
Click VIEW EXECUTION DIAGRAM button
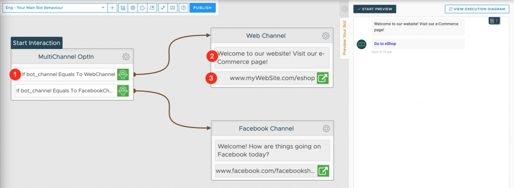(x=477, y=9)
